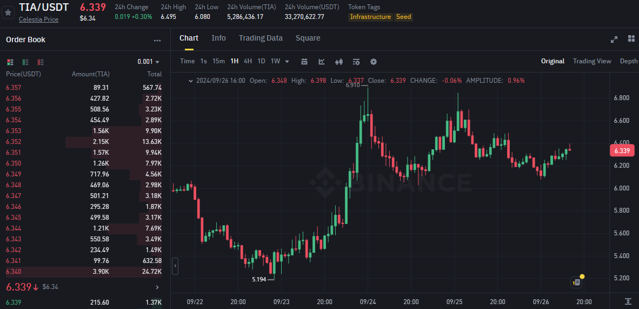Select the Time line chart interval
Viewport: 639px width, 309px height.
tap(188, 61)
